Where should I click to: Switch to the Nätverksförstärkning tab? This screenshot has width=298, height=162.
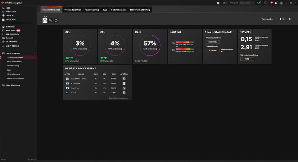coord(140,10)
